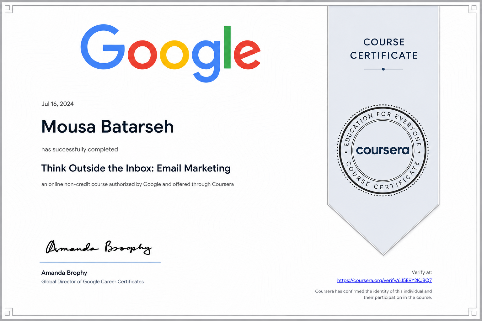Open the Coursera verify link
Viewport: 482px width, 321px height.
(x=384, y=280)
